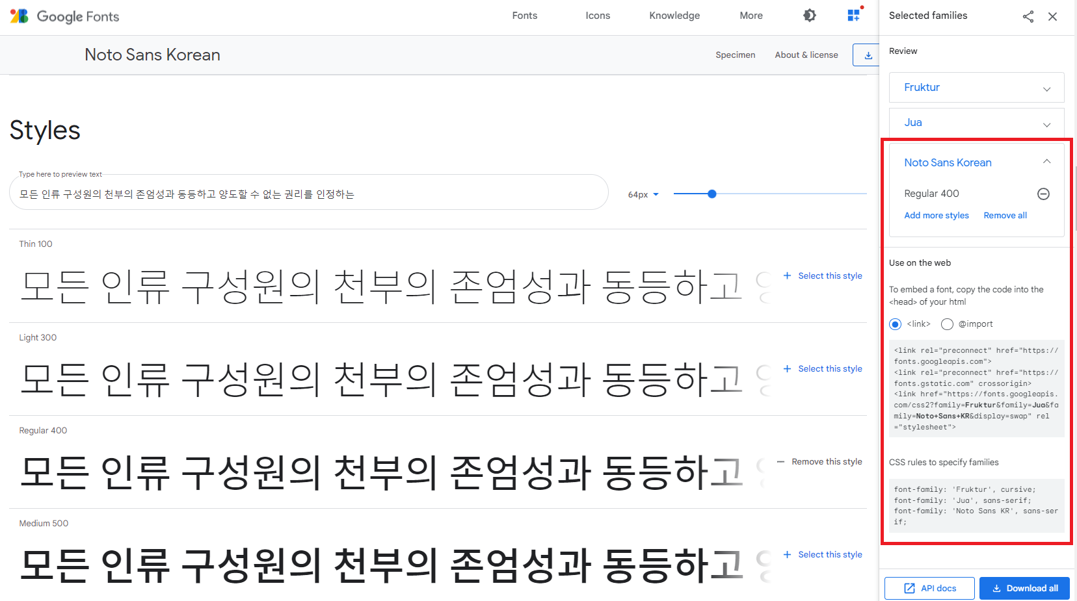The image size is (1077, 601).
Task: Select the Light 300 style
Action: pyautogui.click(x=823, y=369)
